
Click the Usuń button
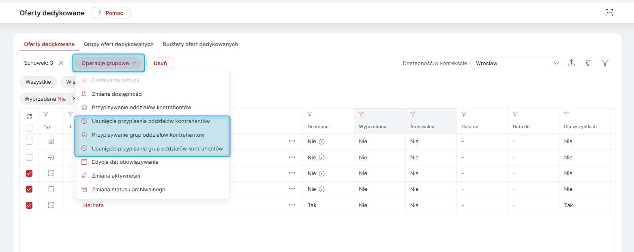[x=160, y=63]
